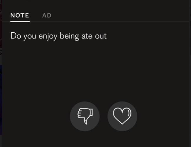Tap the heart like icon
Image resolution: width=191 pixels, height=147 pixels.
tap(122, 116)
